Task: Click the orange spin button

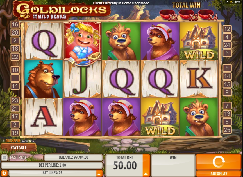Action: tap(219, 162)
